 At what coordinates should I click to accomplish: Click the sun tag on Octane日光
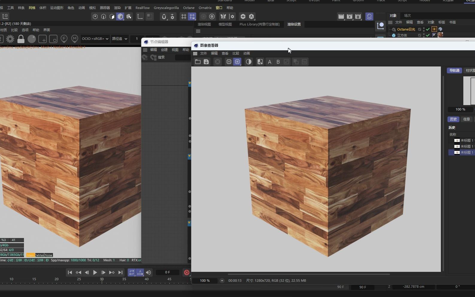[434, 29]
